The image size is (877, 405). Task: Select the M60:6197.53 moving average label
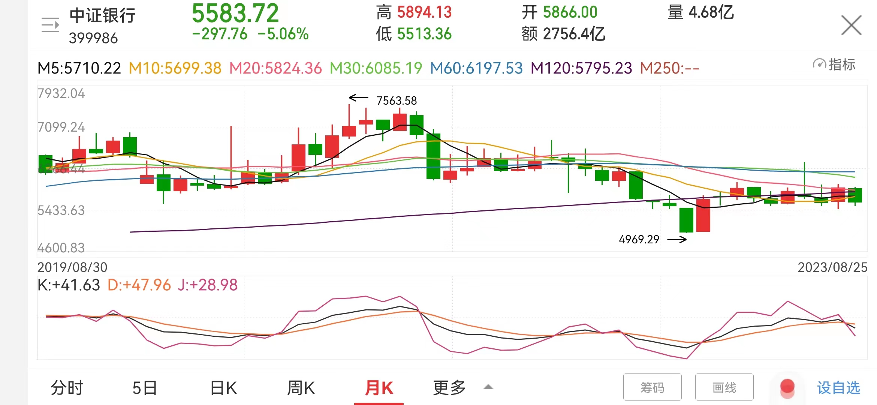coord(476,68)
